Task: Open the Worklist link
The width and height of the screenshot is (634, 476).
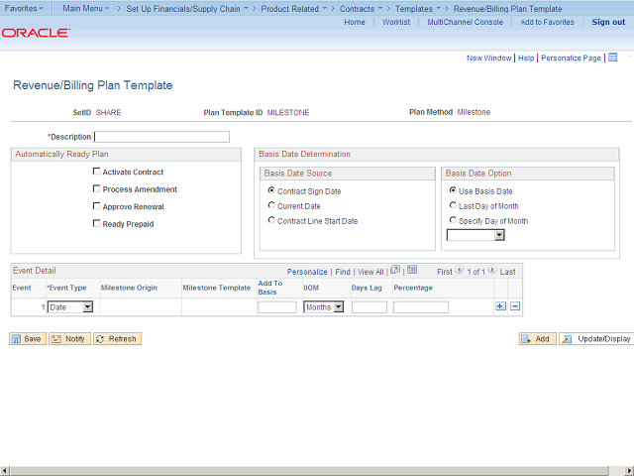Action: point(396,22)
